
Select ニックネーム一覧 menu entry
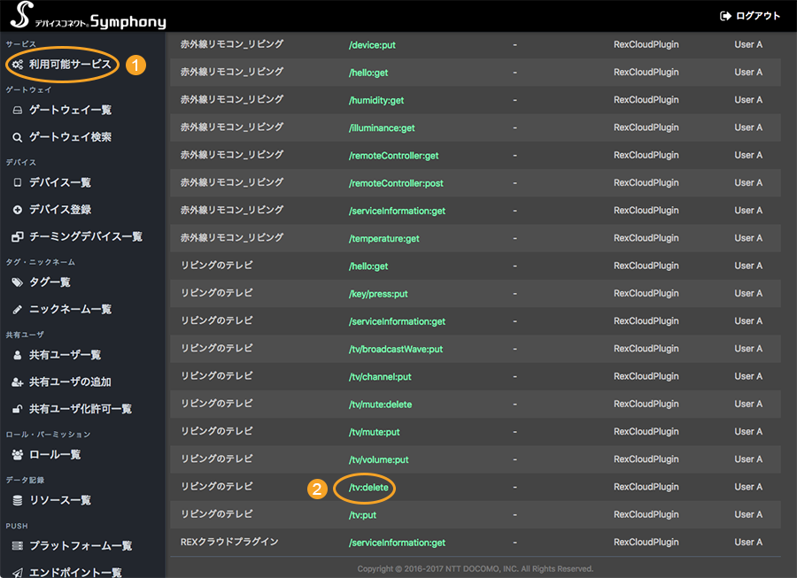coord(70,309)
